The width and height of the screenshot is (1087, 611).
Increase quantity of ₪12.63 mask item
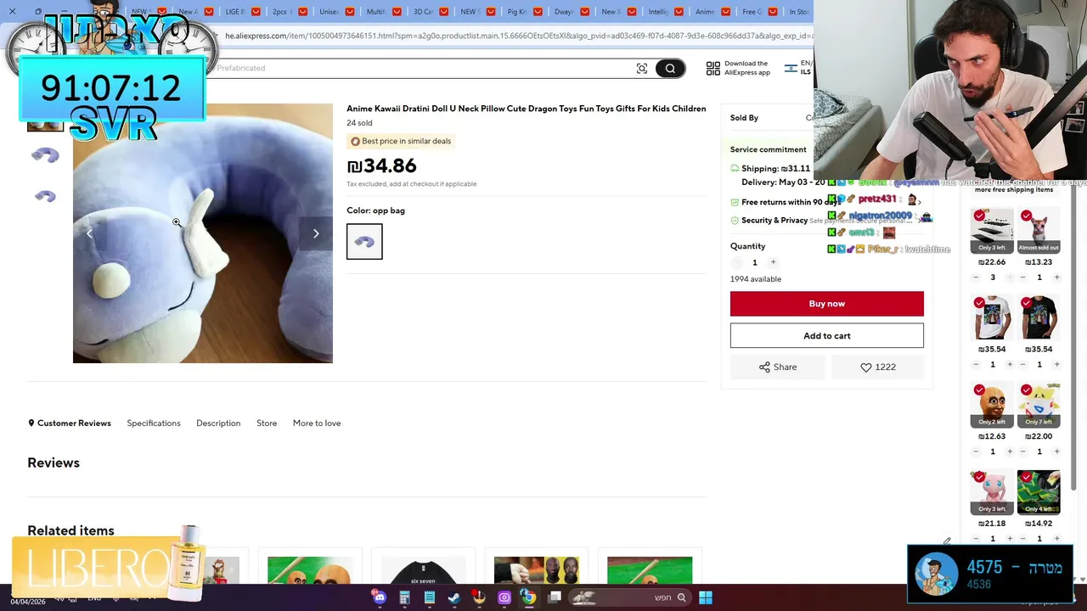[x=1010, y=451]
